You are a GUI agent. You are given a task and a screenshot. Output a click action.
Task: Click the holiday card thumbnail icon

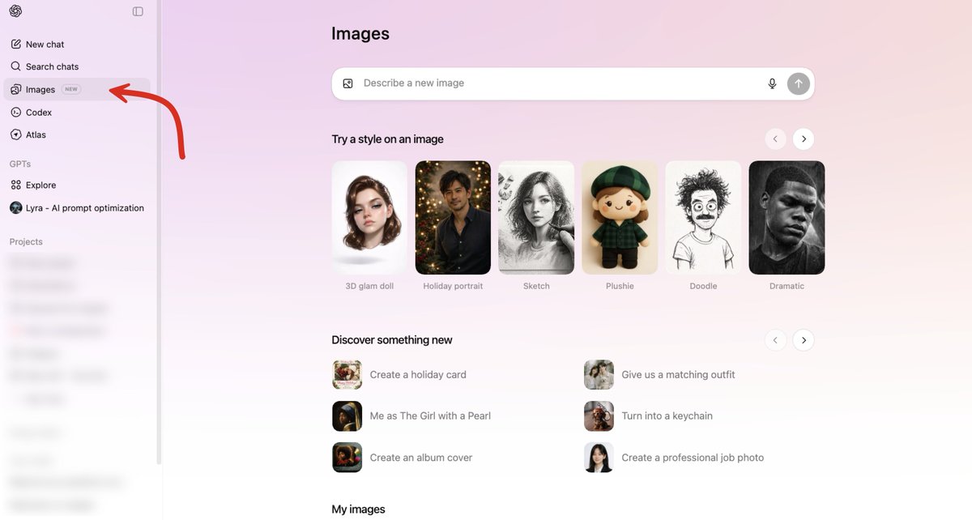(x=347, y=375)
